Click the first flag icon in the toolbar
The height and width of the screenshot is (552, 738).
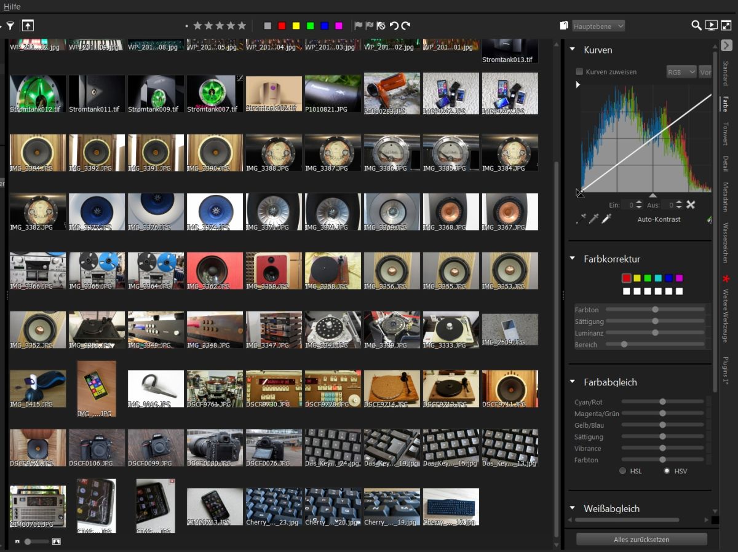pos(358,26)
